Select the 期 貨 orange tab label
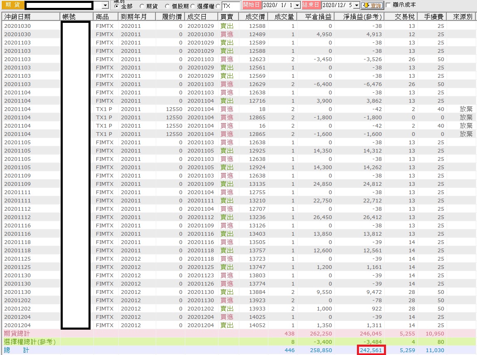Screen dimensions: 477x355 pos(12,5)
